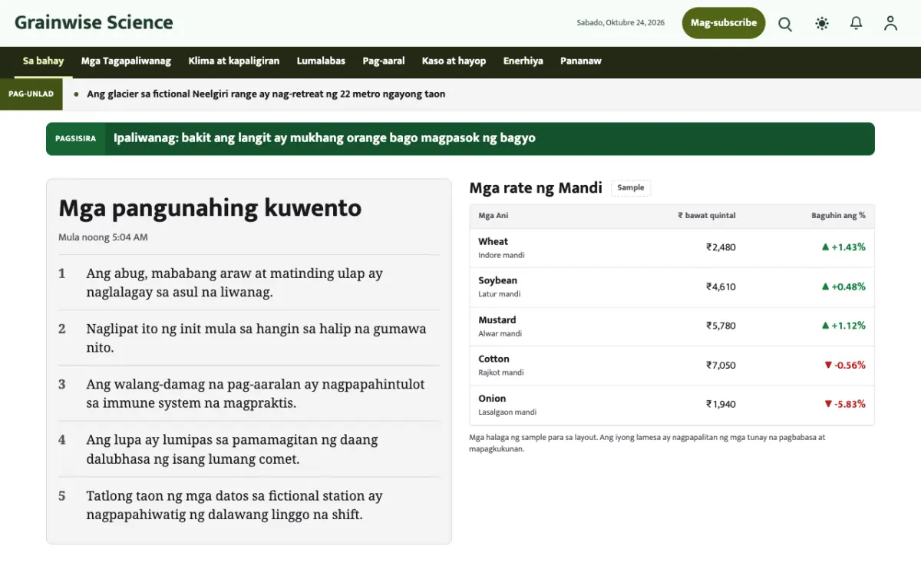Open the Neelgiri glacier ticker headline

click(266, 94)
